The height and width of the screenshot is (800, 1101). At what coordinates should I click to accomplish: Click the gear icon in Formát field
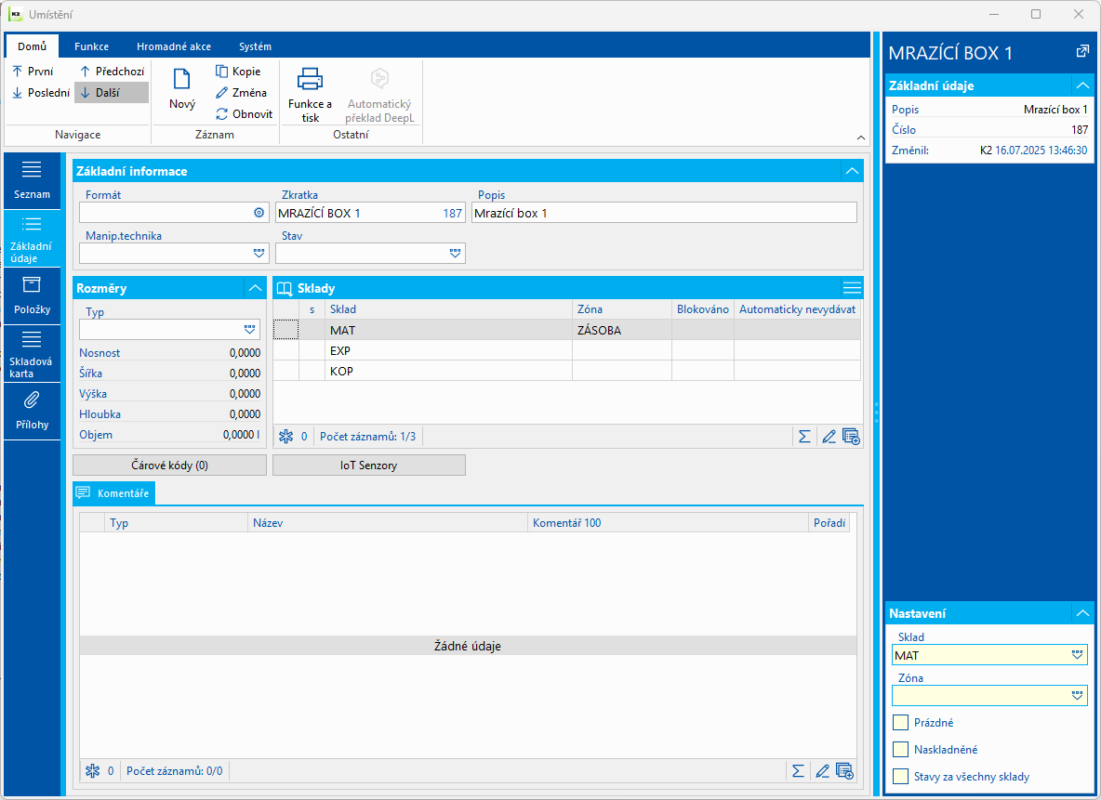click(259, 213)
